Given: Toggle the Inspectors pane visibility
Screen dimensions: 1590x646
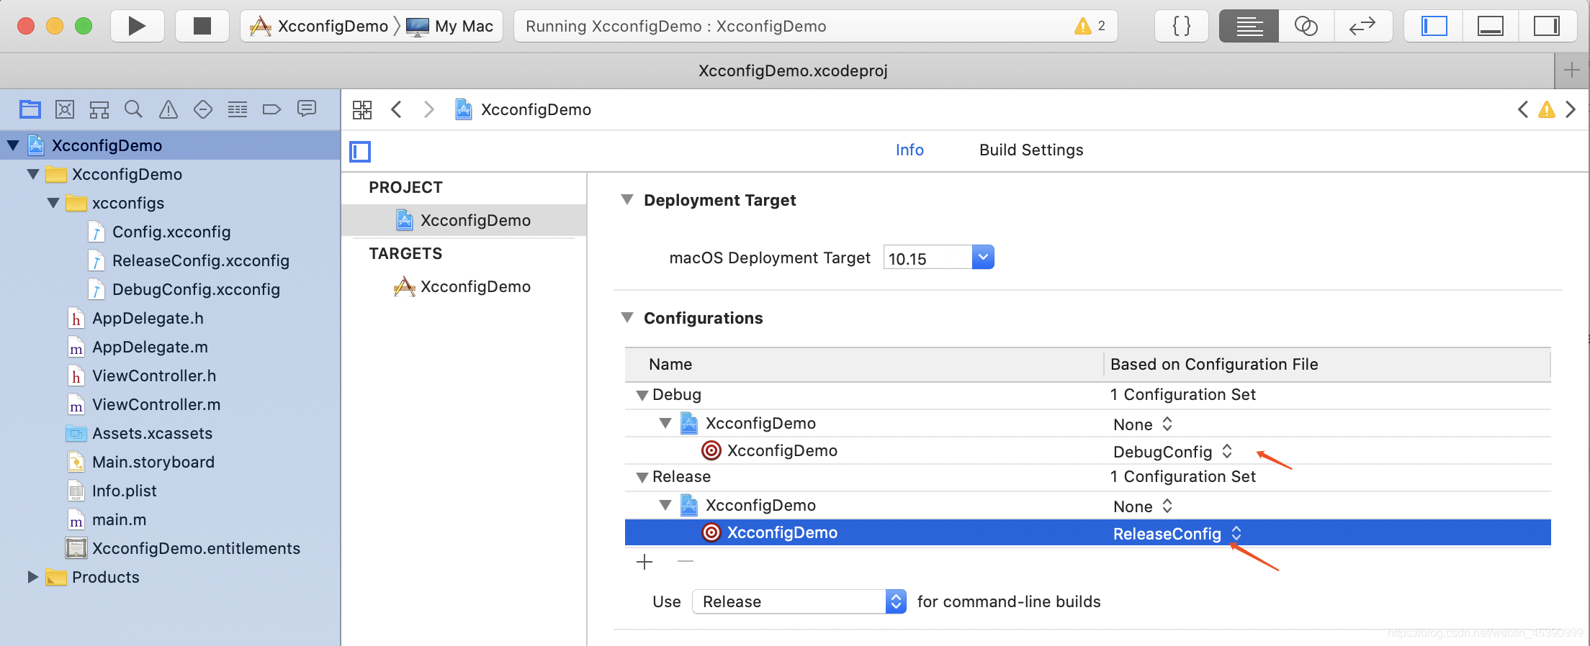Looking at the screenshot, I should point(1546,27).
